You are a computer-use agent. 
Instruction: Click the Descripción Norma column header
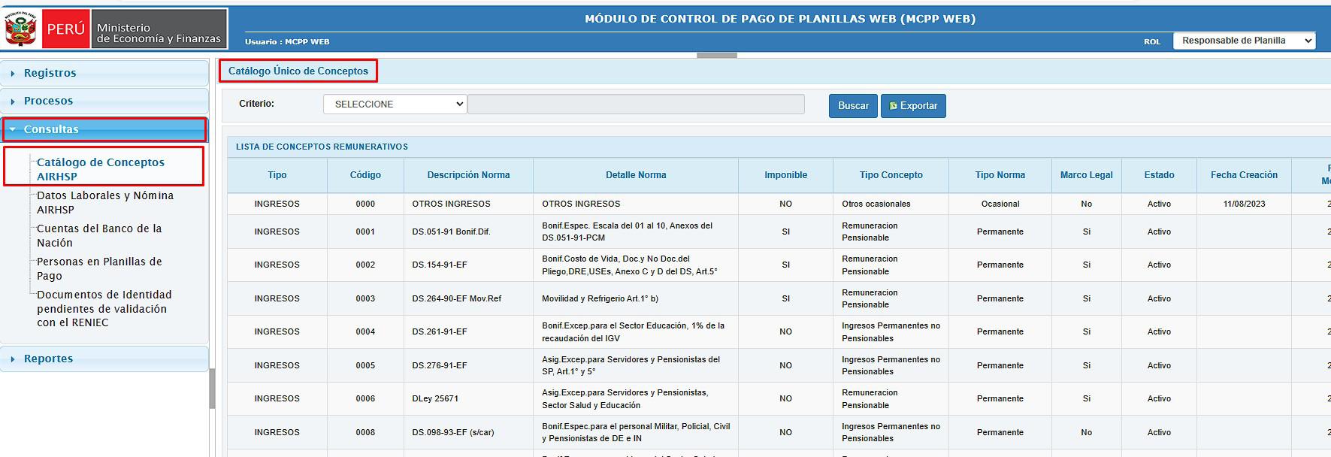[x=468, y=175]
